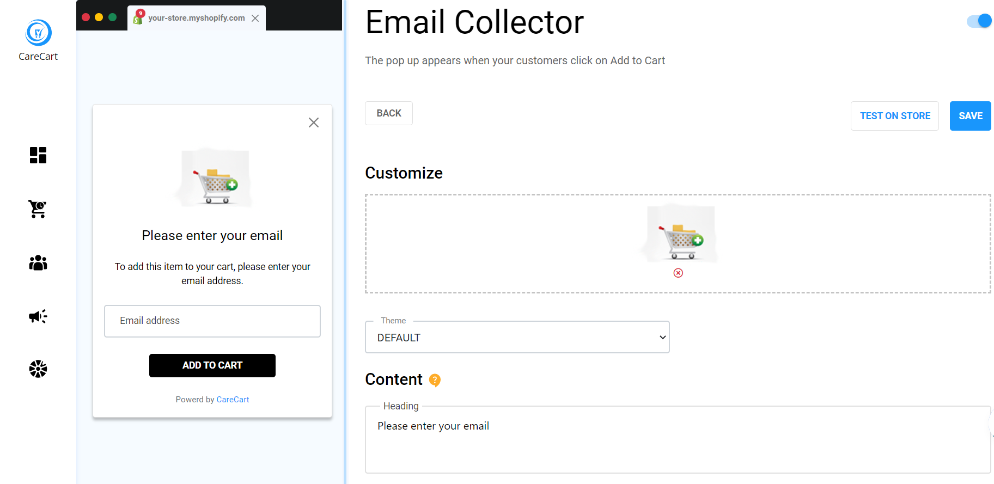
Task: Click the Heading text field
Action: tap(678, 440)
